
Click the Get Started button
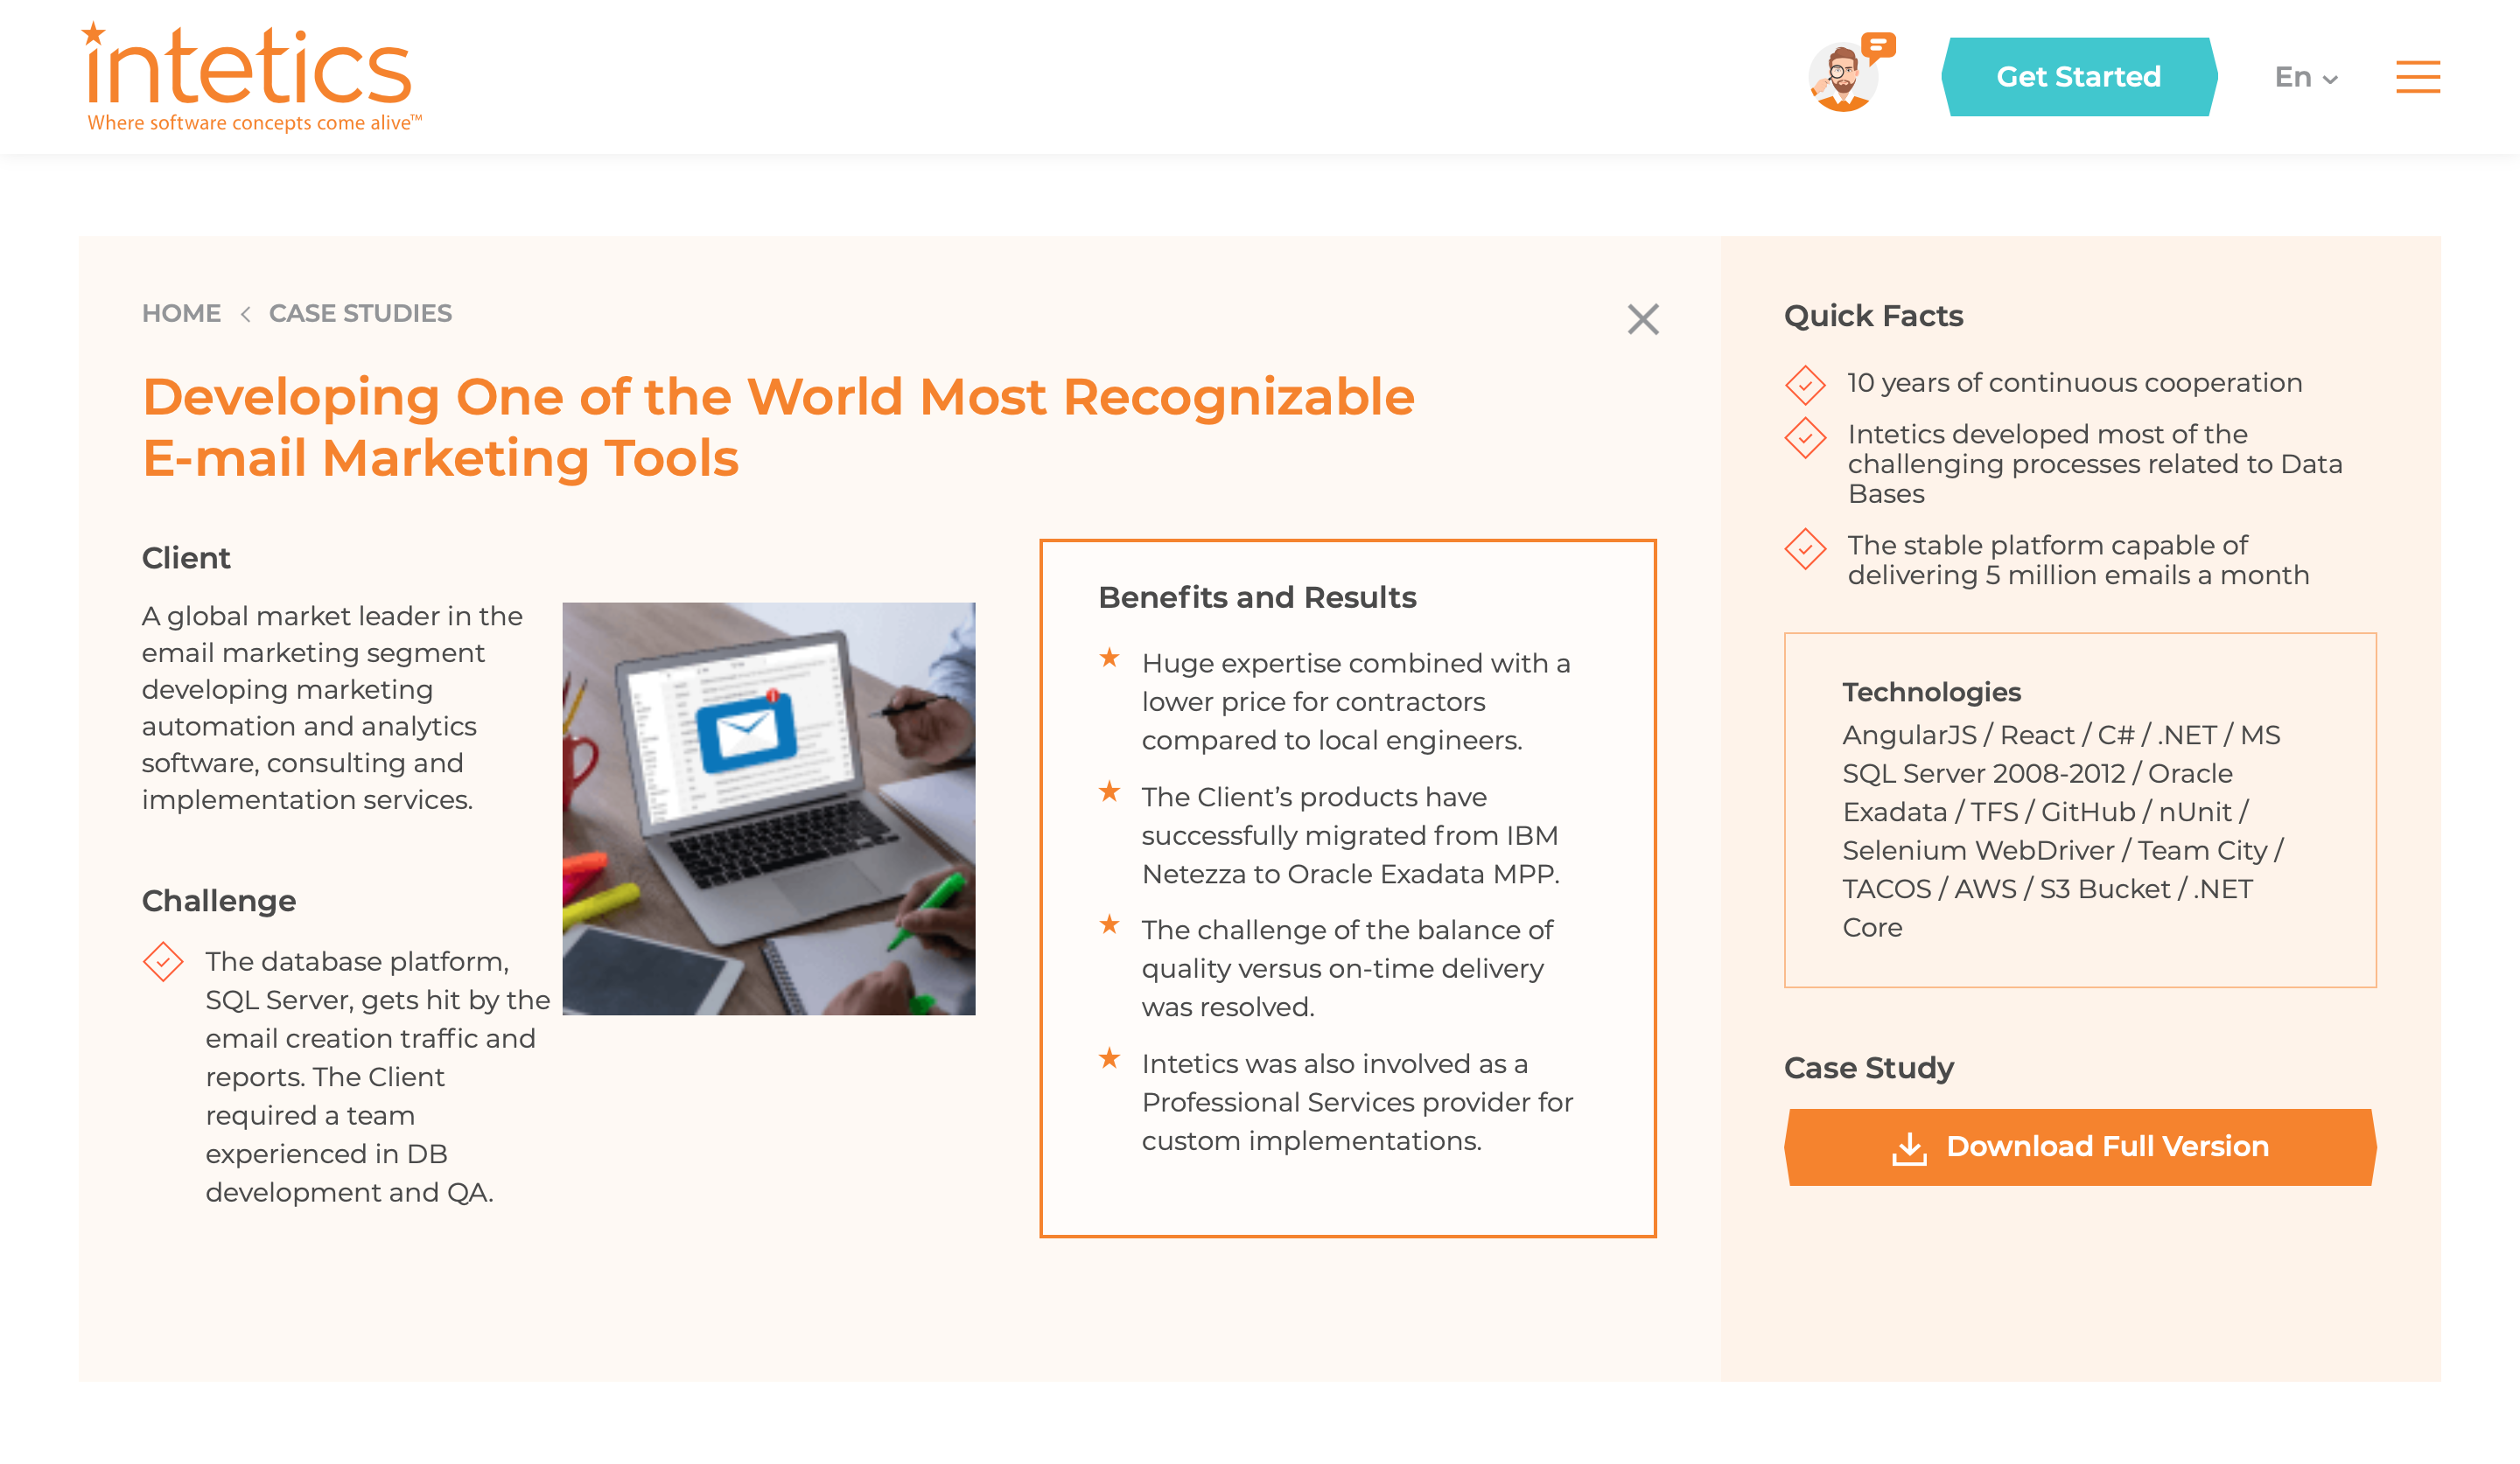(x=2079, y=77)
